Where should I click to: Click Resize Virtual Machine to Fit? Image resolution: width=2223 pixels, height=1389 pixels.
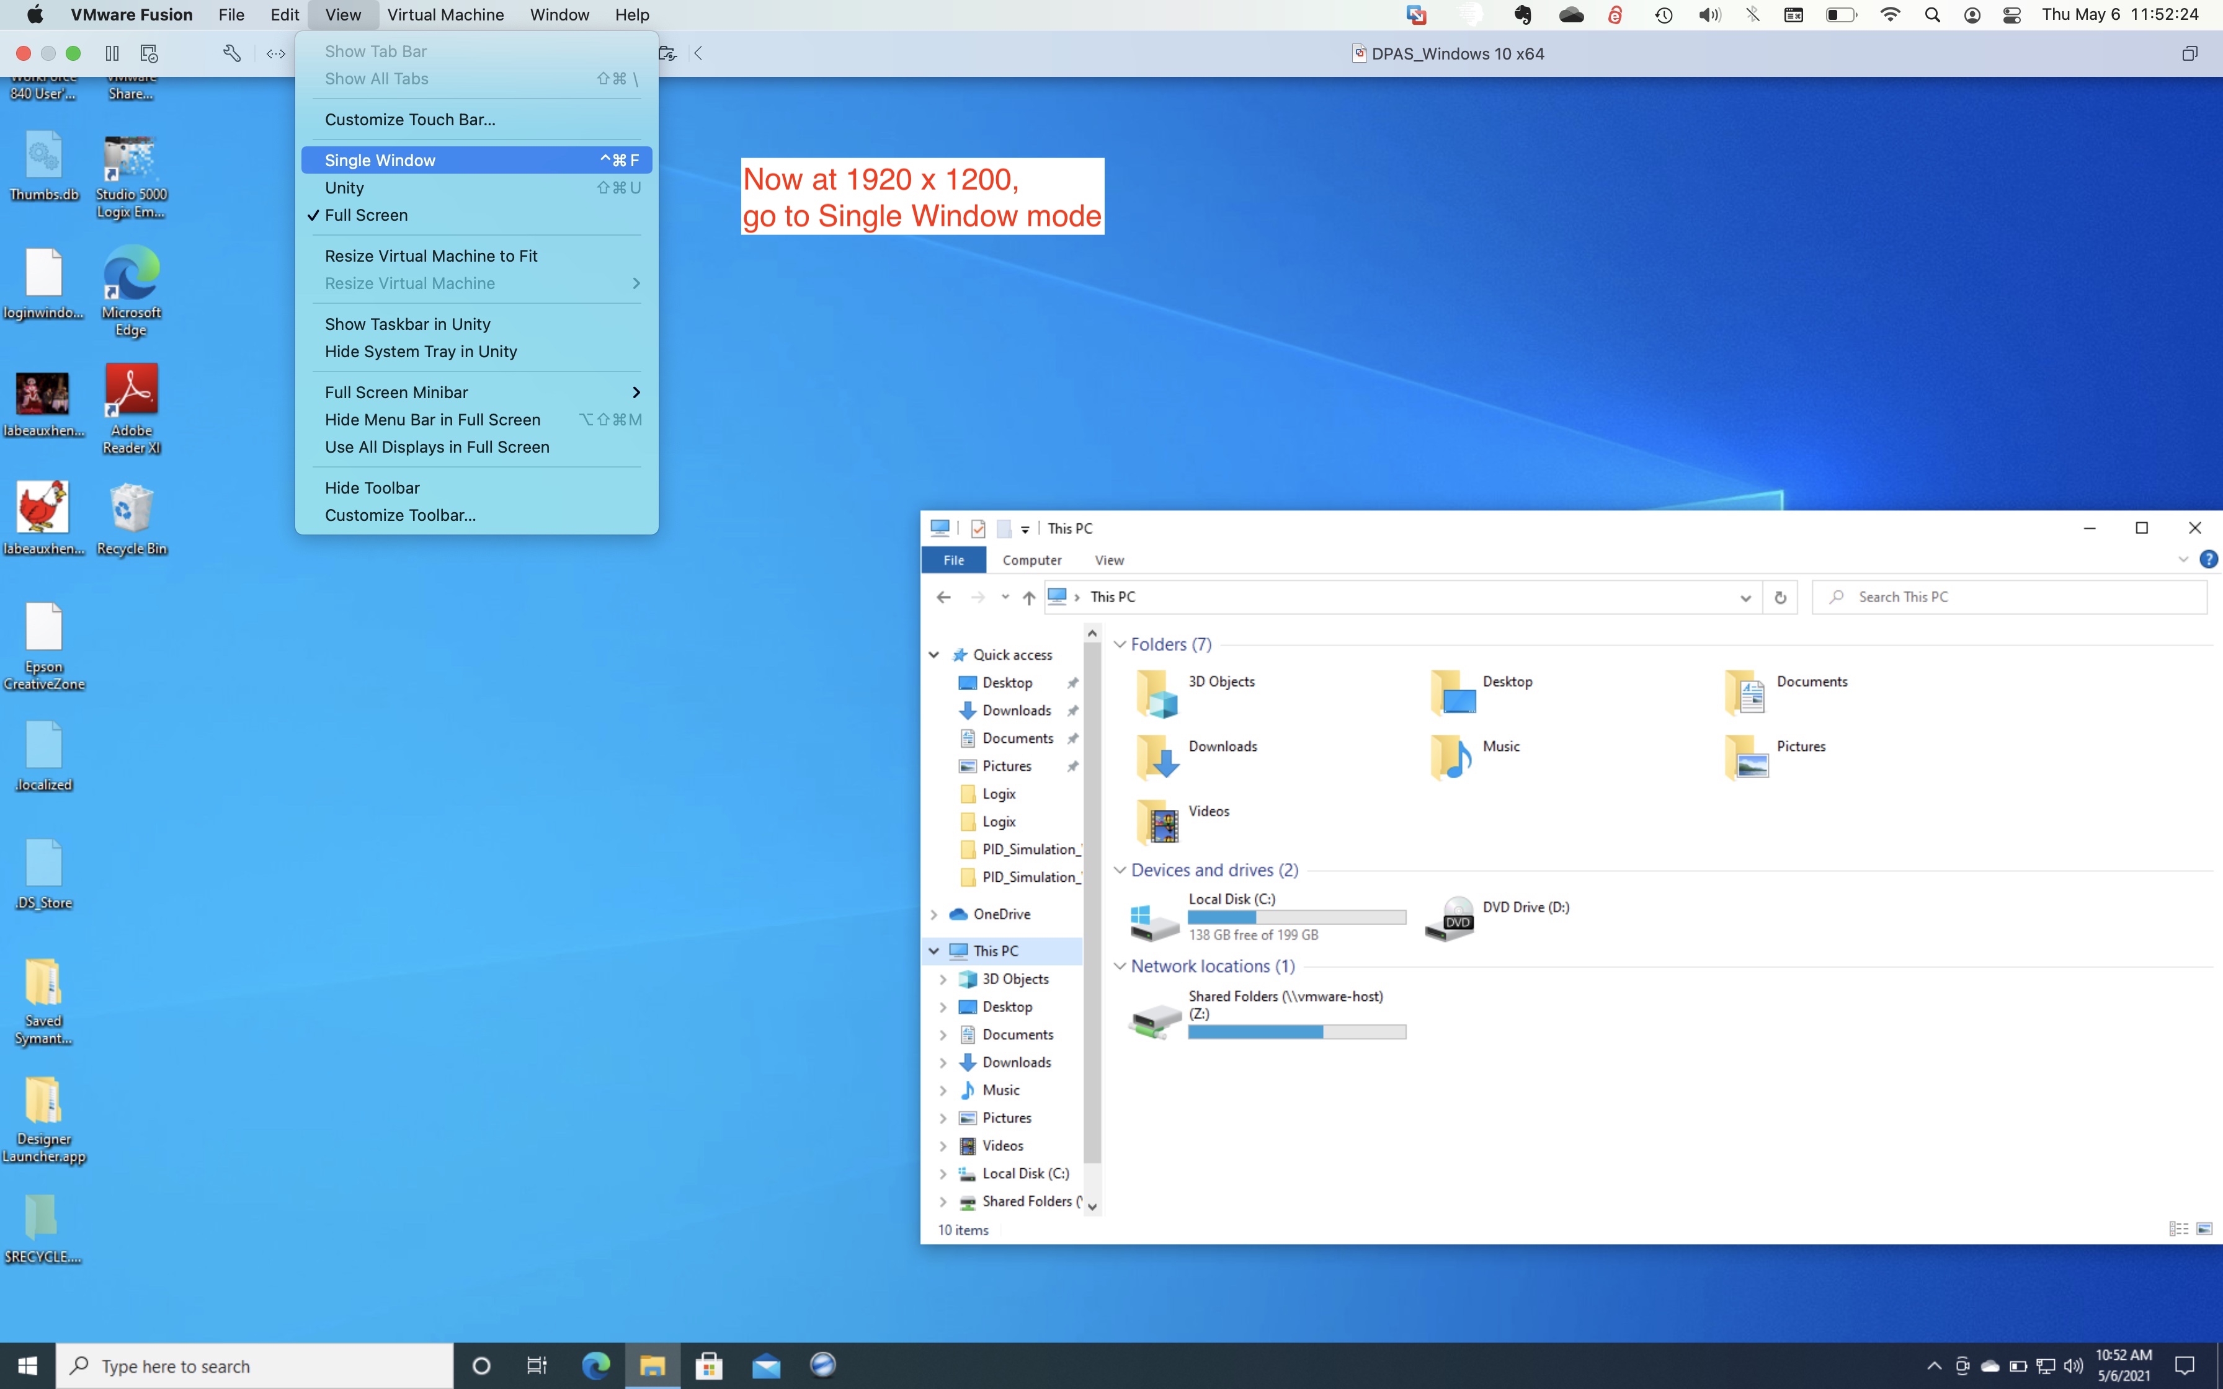point(431,256)
